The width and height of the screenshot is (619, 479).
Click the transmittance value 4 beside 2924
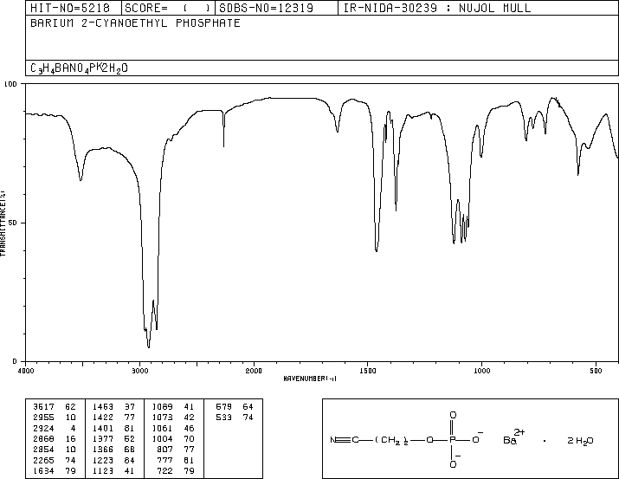(x=73, y=428)
